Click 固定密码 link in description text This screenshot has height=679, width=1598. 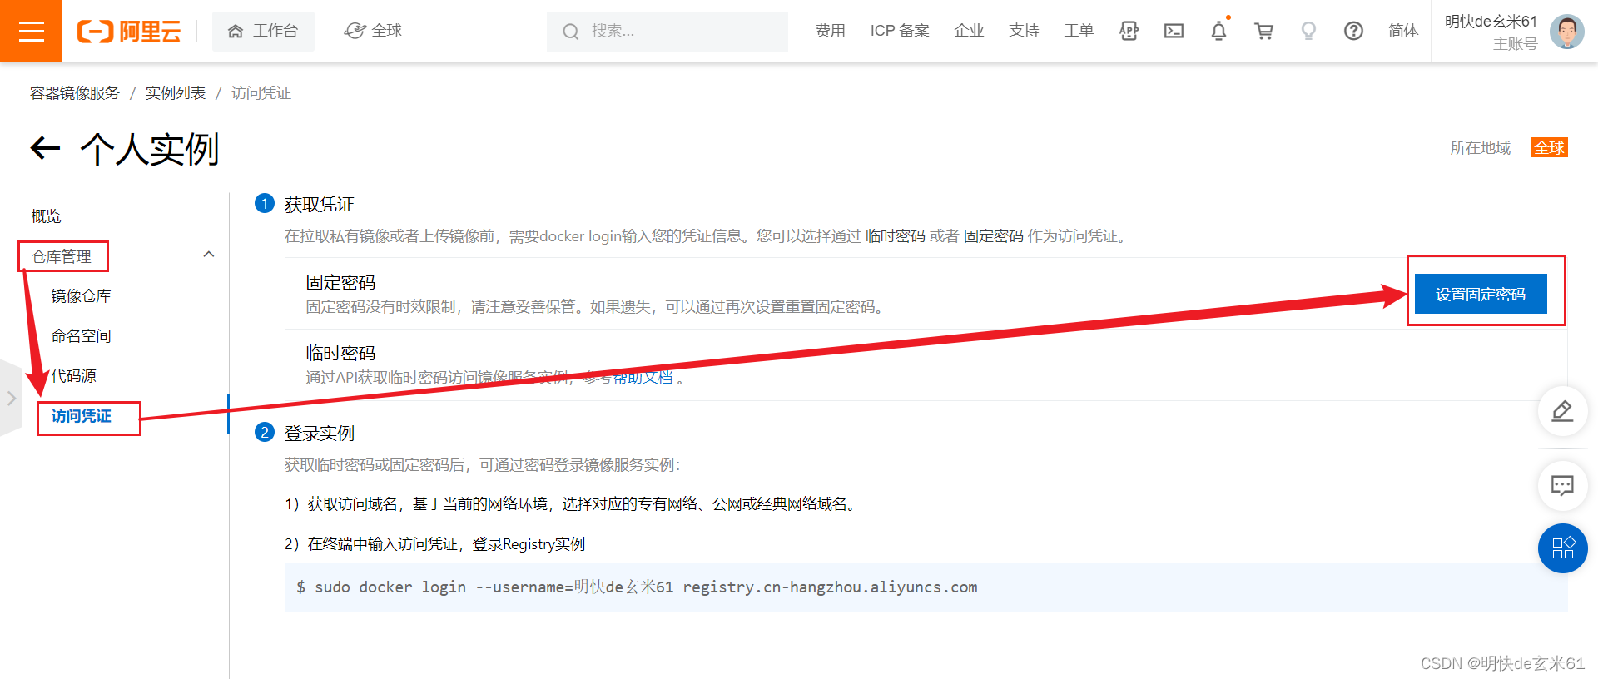coord(994,236)
